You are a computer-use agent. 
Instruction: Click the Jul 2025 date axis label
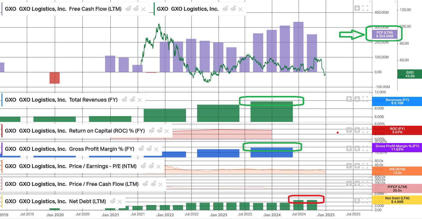pyautogui.click(x=353, y=214)
